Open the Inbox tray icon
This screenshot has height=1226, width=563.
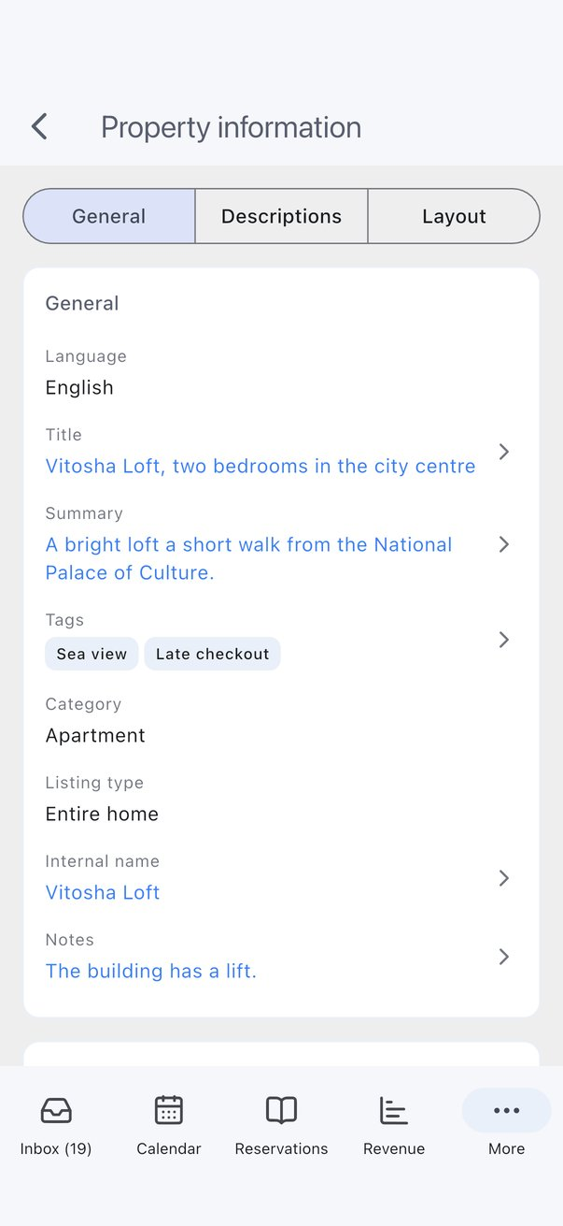click(56, 1110)
